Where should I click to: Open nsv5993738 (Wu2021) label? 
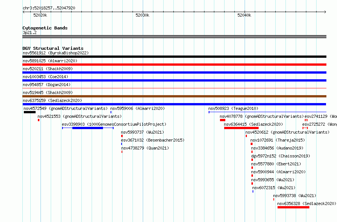click(x=295, y=196)
